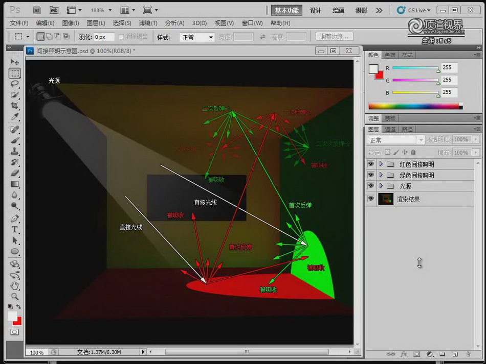Select the Crop tool

click(x=15, y=106)
